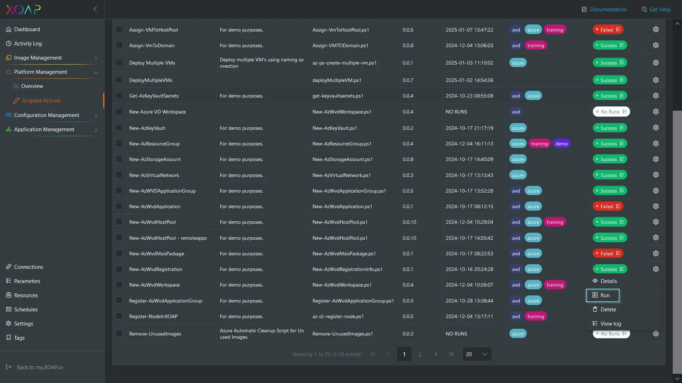682x383 pixels.
Task: Select Run in the context menu
Action: pyautogui.click(x=602, y=295)
